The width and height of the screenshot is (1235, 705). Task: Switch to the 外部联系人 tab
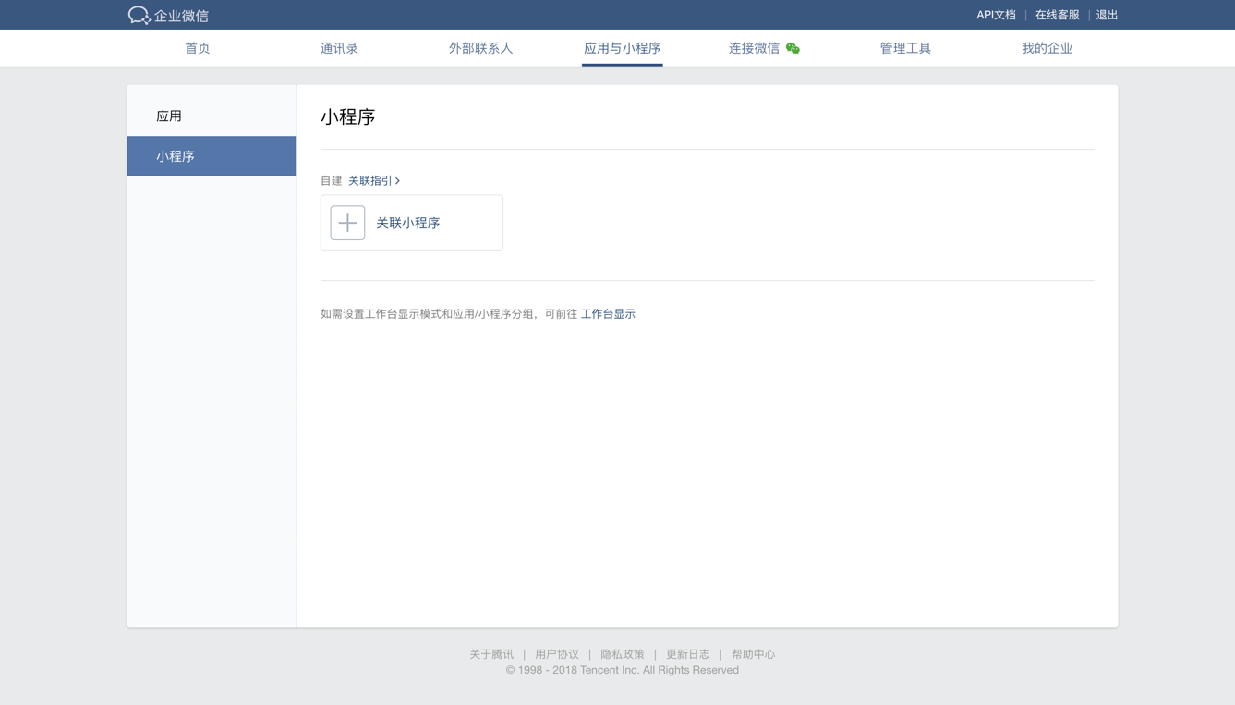point(480,47)
